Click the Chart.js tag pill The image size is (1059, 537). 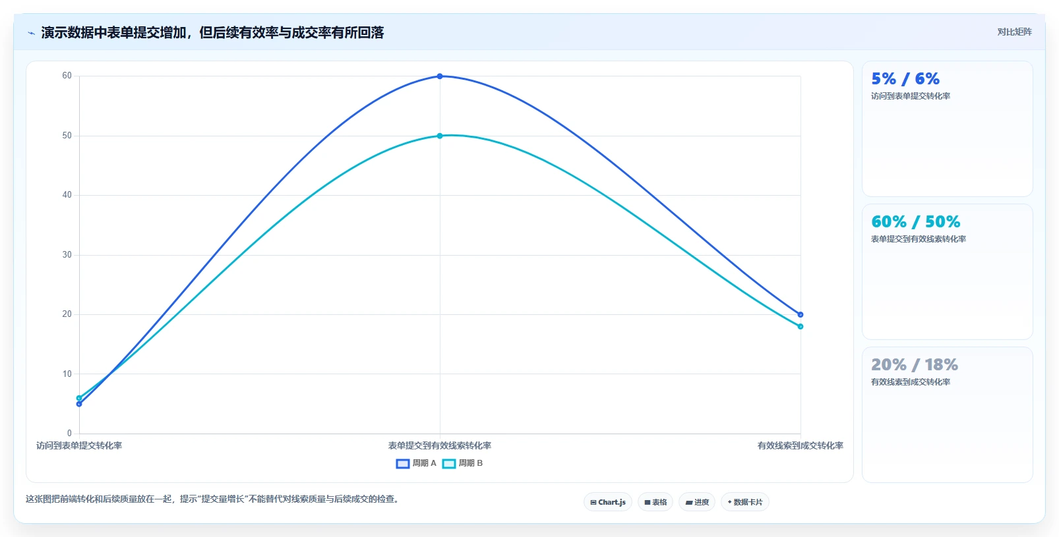point(608,502)
